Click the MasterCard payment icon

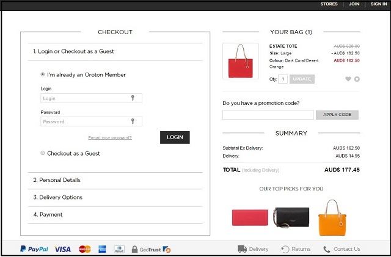pyautogui.click(x=84, y=249)
